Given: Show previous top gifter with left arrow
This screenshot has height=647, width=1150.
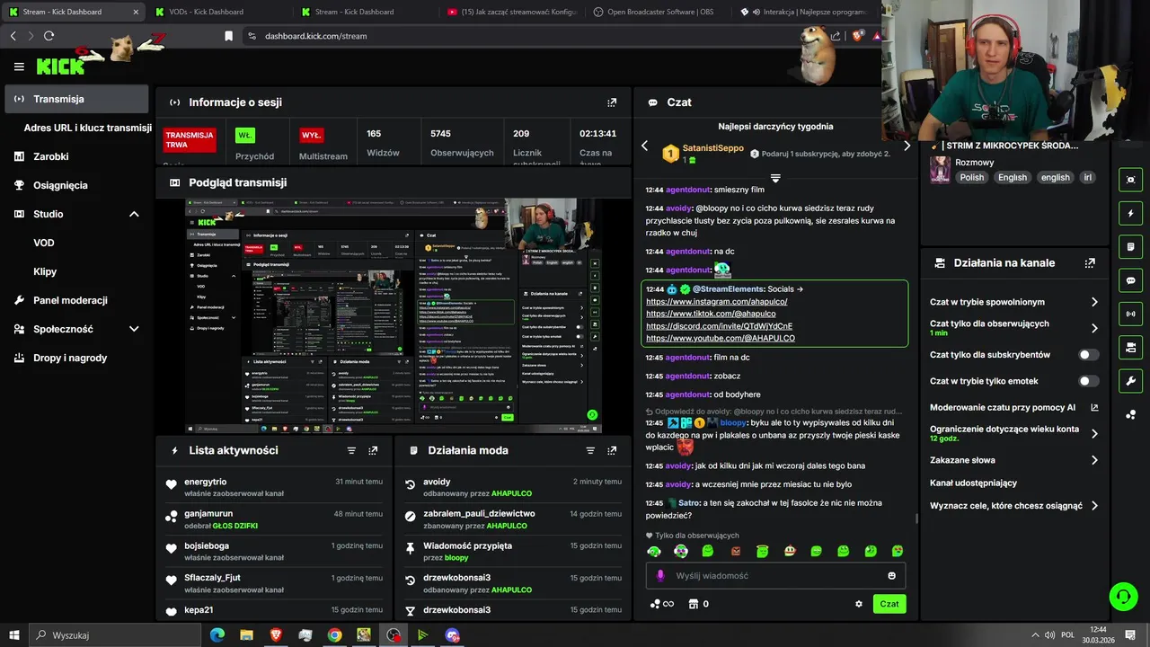Looking at the screenshot, I should (644, 146).
